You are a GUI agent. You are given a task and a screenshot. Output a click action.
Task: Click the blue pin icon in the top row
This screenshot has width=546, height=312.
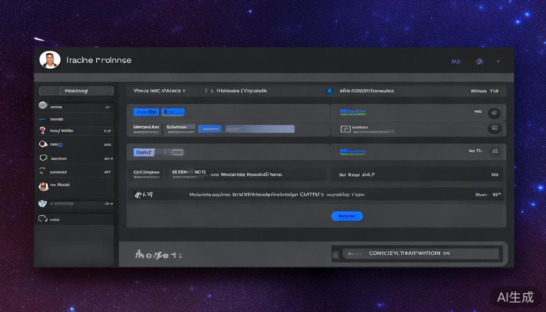tap(329, 91)
